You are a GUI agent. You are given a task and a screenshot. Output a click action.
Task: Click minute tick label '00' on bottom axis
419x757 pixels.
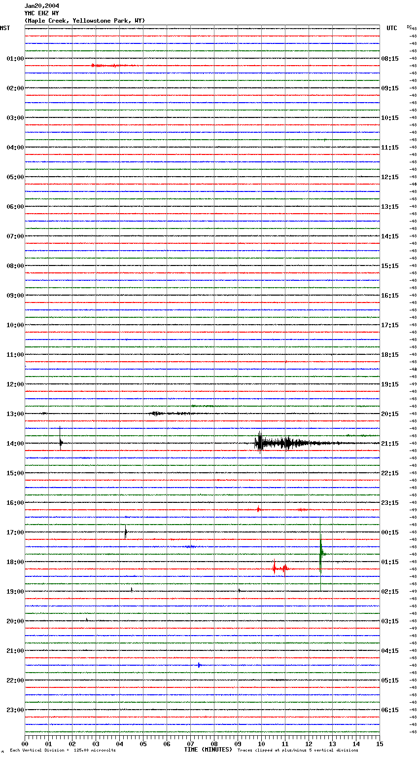click(25, 744)
